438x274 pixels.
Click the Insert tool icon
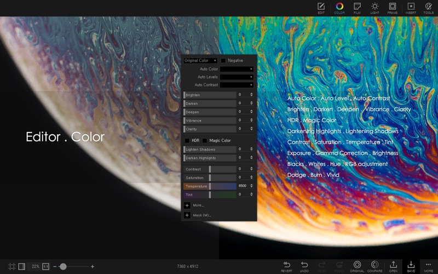411,8
